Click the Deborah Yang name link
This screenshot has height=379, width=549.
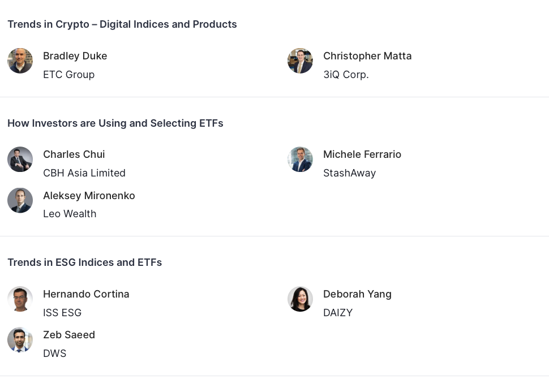357,294
